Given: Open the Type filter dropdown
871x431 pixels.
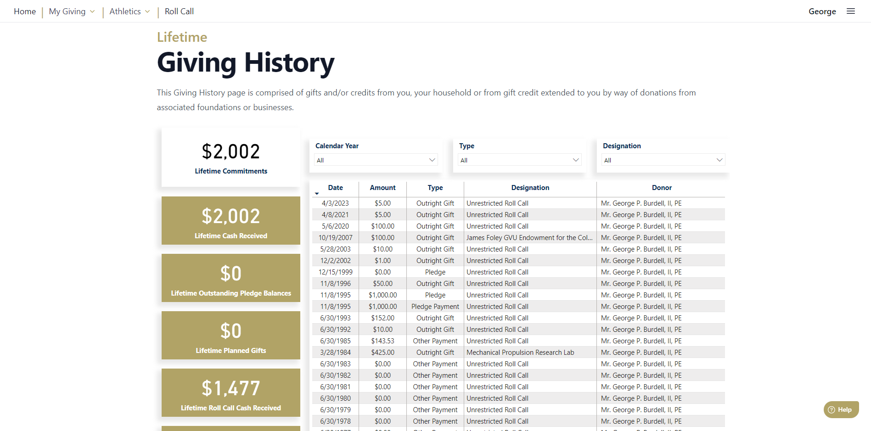Looking at the screenshot, I should pyautogui.click(x=519, y=160).
